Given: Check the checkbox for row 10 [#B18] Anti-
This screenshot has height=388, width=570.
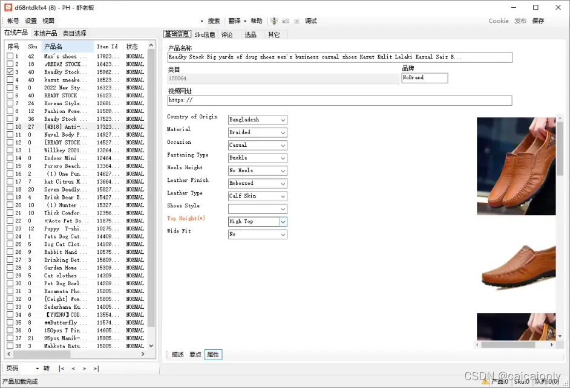Looking at the screenshot, I should [10, 127].
